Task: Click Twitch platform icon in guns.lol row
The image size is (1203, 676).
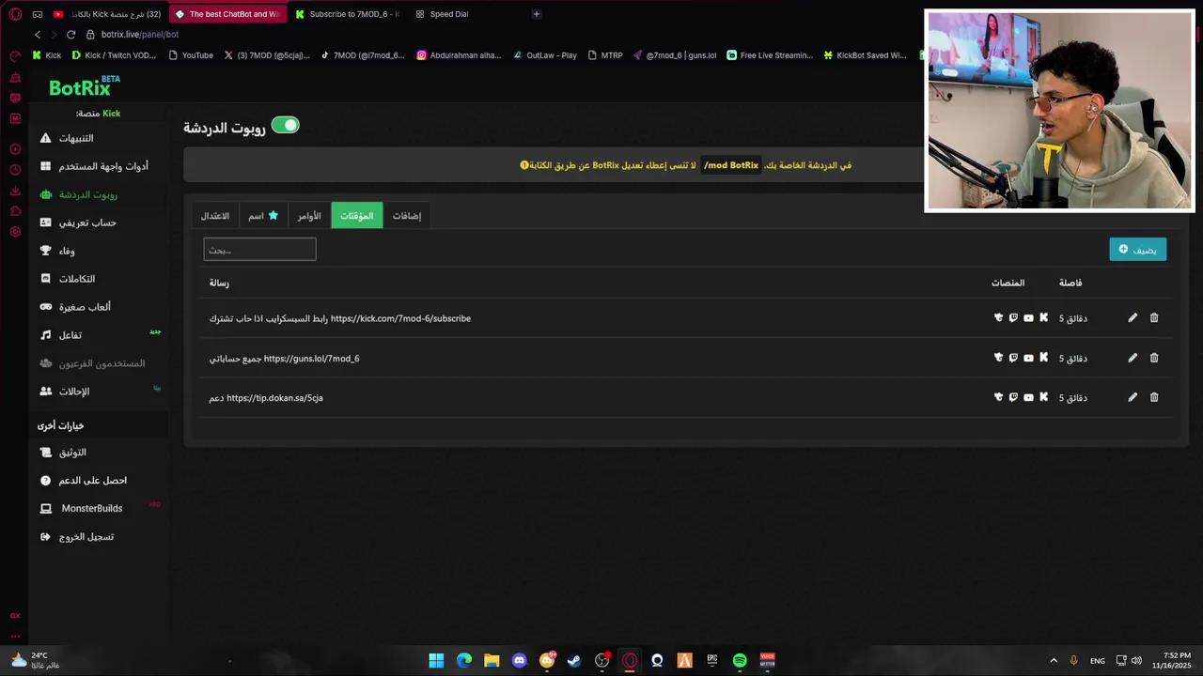Action: [x=1013, y=358]
